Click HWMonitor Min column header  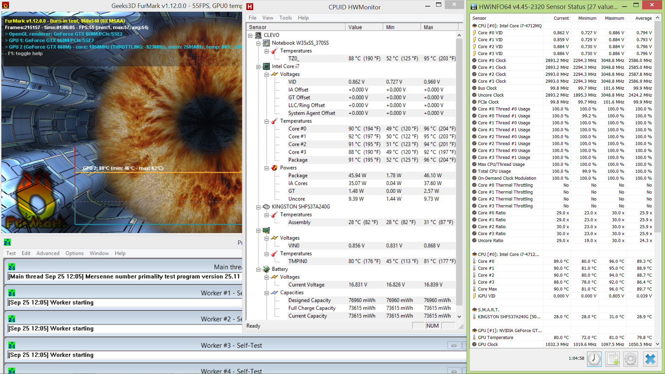tap(402, 27)
